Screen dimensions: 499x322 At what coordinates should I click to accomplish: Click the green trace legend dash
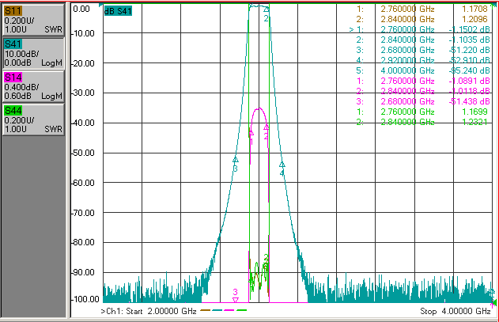point(241,310)
